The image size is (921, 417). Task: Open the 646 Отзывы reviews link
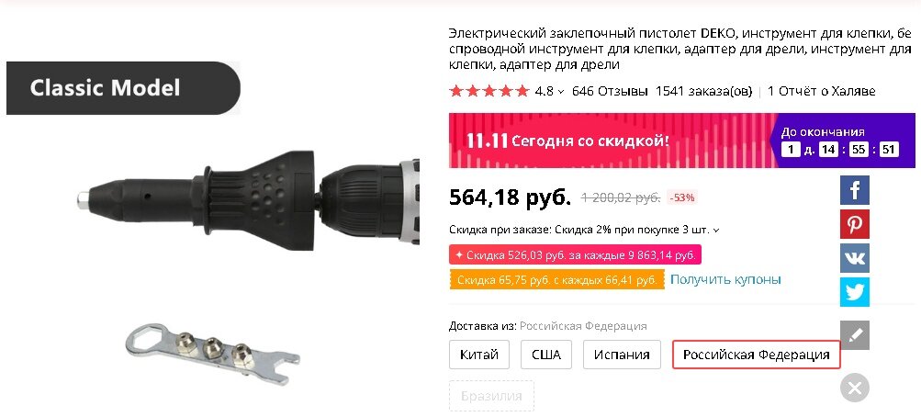(x=610, y=91)
